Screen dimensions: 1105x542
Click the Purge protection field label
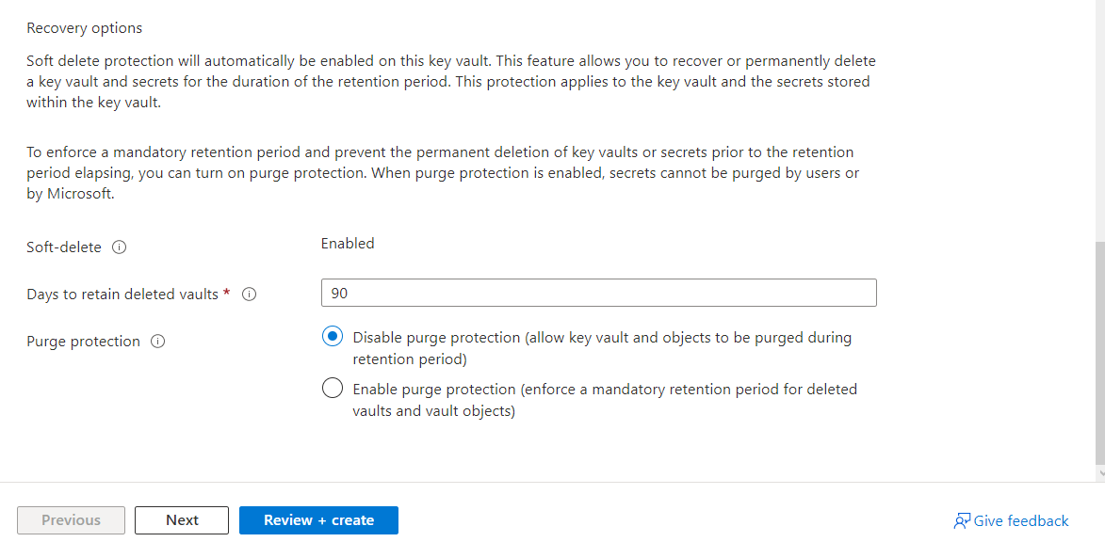point(83,342)
